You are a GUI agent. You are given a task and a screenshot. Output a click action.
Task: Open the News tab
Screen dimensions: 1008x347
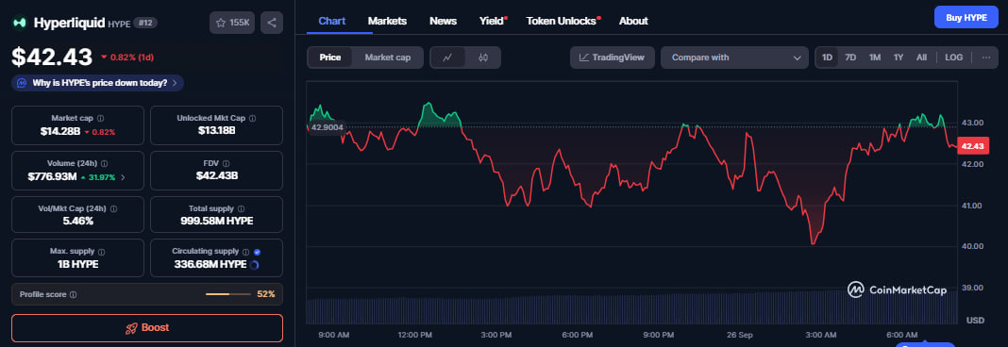443,21
